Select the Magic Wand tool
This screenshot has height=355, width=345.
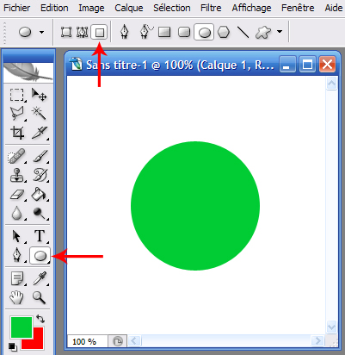point(39,113)
